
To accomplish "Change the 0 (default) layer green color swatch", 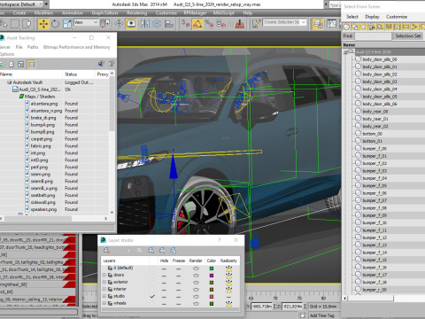I will click(212, 268).
